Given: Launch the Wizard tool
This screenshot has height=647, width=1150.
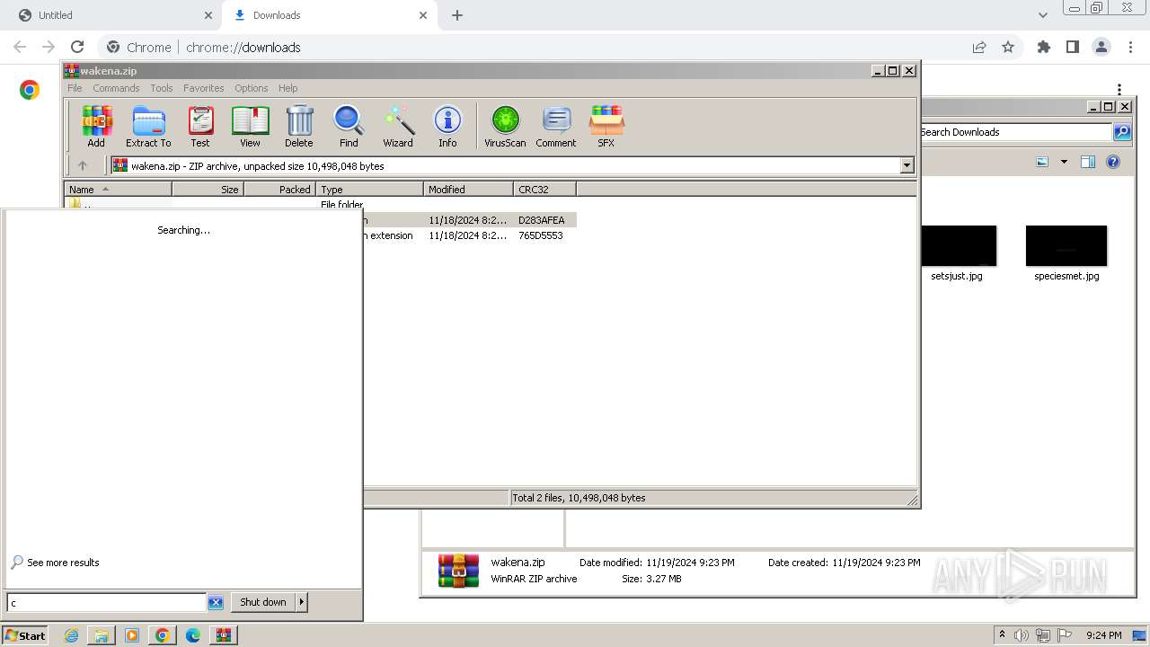Looking at the screenshot, I should coord(398,127).
